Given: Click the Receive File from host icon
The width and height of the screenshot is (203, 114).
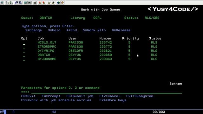Looking at the screenshot, I should (20, 3).
